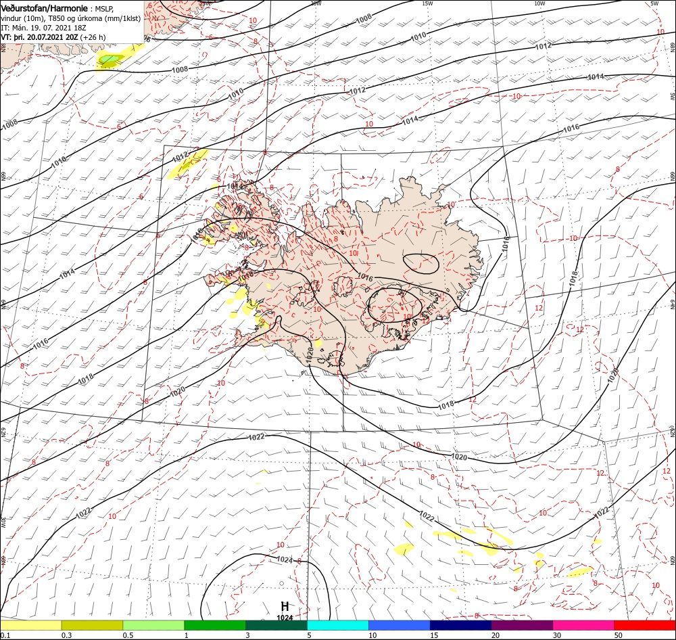Select the 'vindur (10m), T850 og úrkoma' line
The height and width of the screenshot is (640, 676).
click(x=71, y=18)
